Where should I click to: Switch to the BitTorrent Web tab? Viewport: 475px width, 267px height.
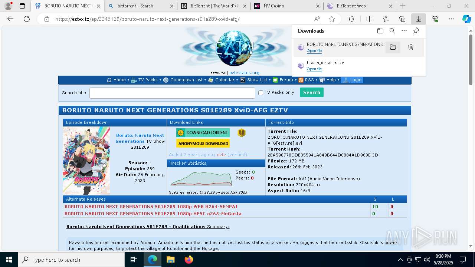click(x=359, y=6)
